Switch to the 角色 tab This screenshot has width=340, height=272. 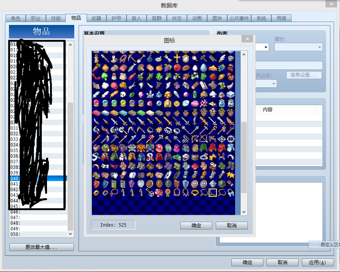pyautogui.click(x=16, y=18)
